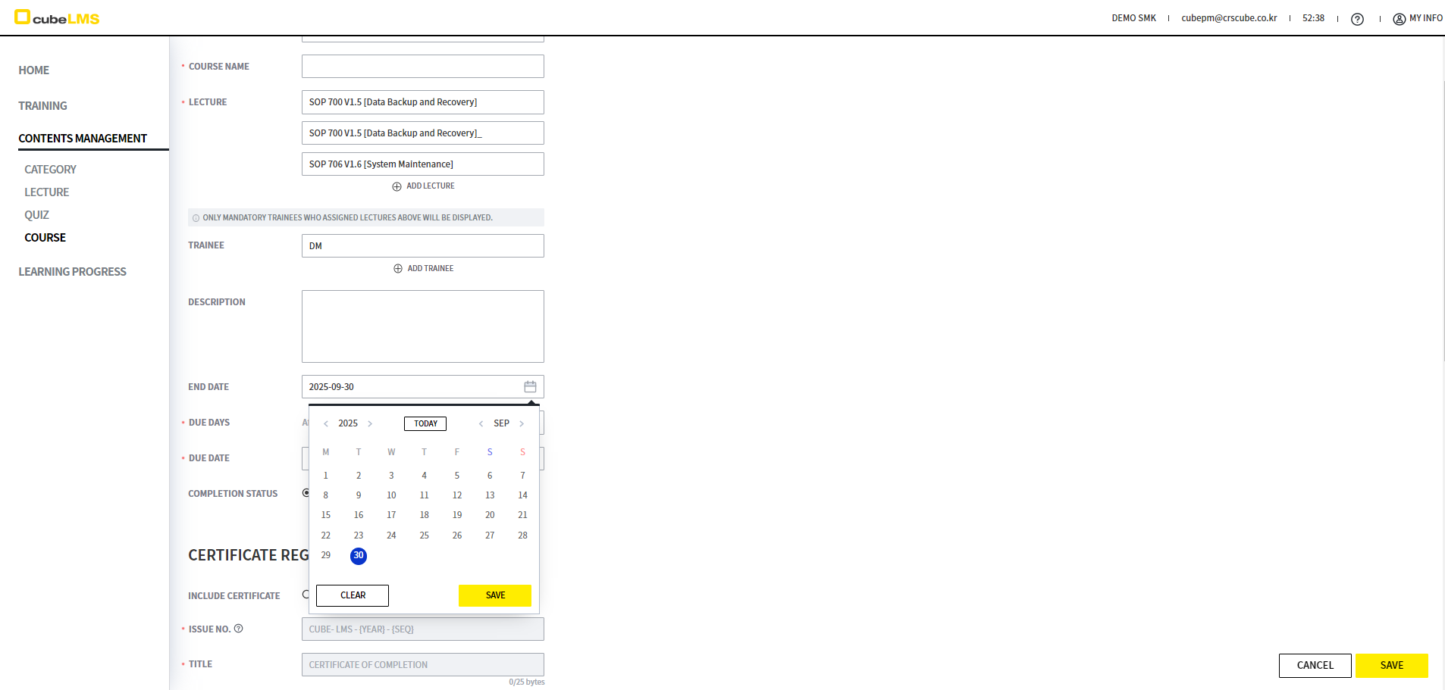Save the date in the calendar popup
Screen dimensions: 1445x690
click(495, 595)
